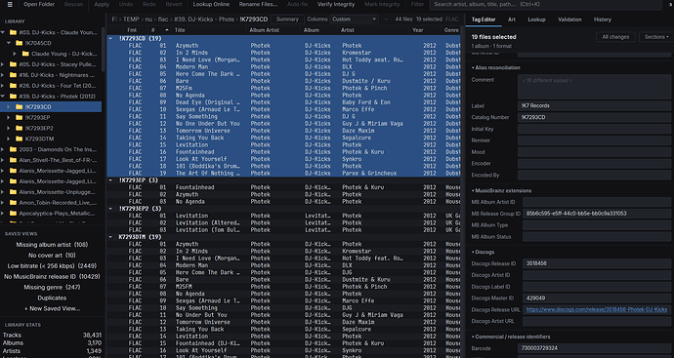
Task: Switch to the Validation tab
Action: [569, 20]
